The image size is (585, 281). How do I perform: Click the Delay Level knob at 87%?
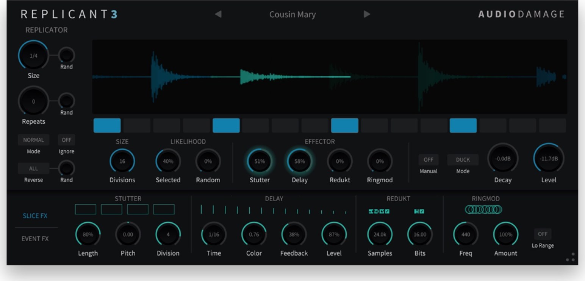[x=334, y=234]
